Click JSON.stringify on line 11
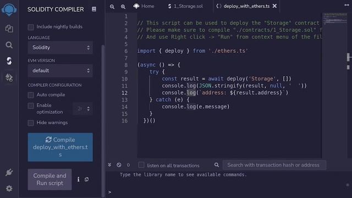This screenshot has width=352, height=198. (221, 86)
